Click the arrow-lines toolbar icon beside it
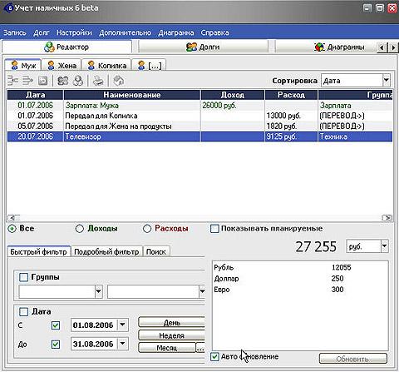 27,81
